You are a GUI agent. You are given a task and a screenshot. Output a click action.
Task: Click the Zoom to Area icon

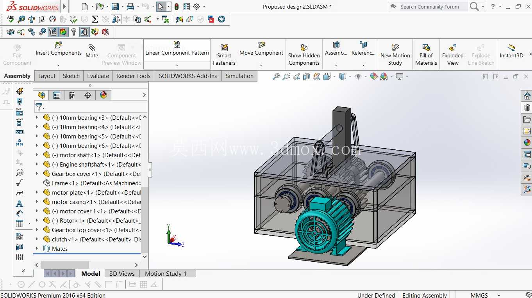point(286,76)
